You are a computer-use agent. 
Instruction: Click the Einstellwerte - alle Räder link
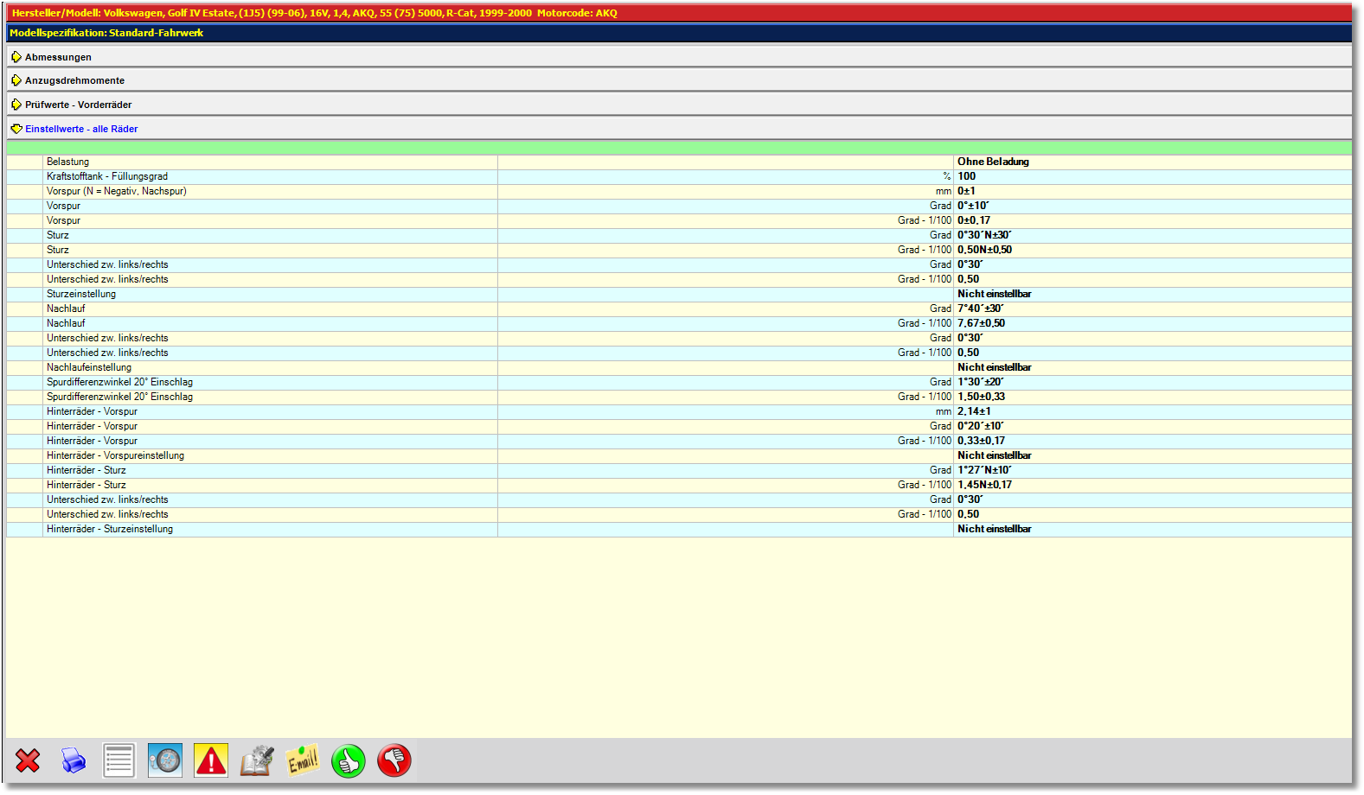81,129
